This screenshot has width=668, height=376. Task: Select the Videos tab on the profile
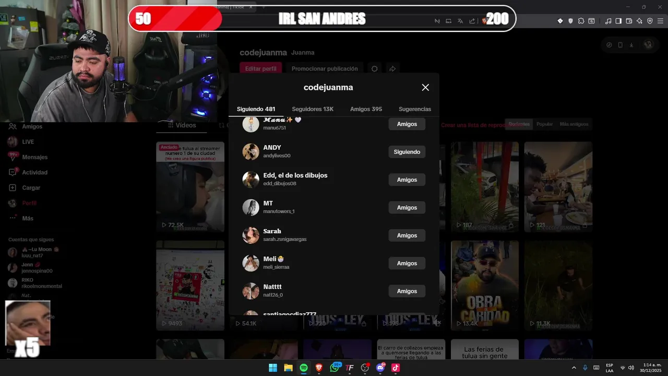coord(182,125)
